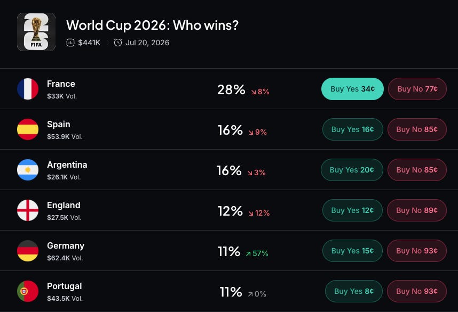
Task: Buy Yes on England at 12¢
Action: coord(352,210)
